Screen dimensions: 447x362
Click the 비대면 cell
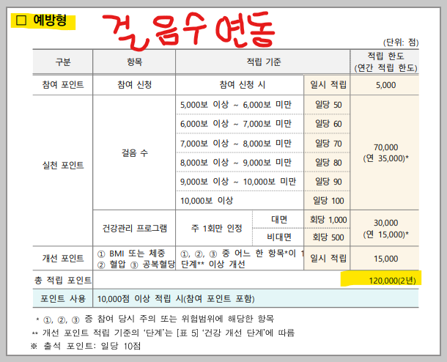coord(279,237)
